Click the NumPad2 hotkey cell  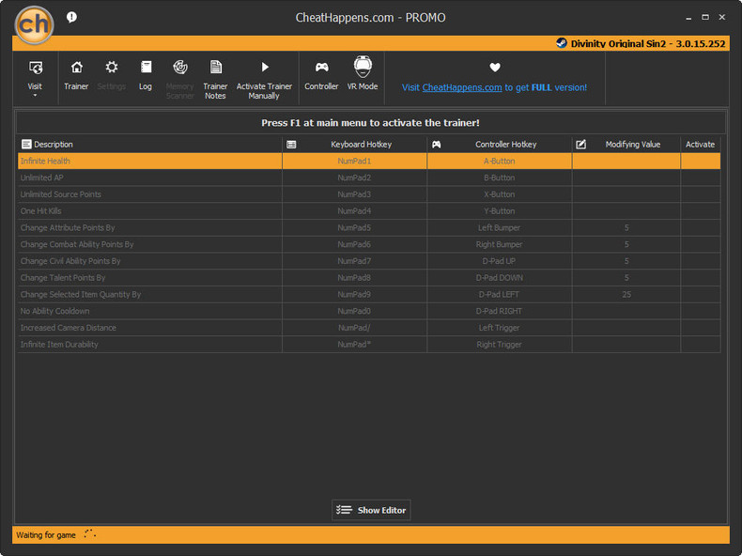(x=354, y=178)
